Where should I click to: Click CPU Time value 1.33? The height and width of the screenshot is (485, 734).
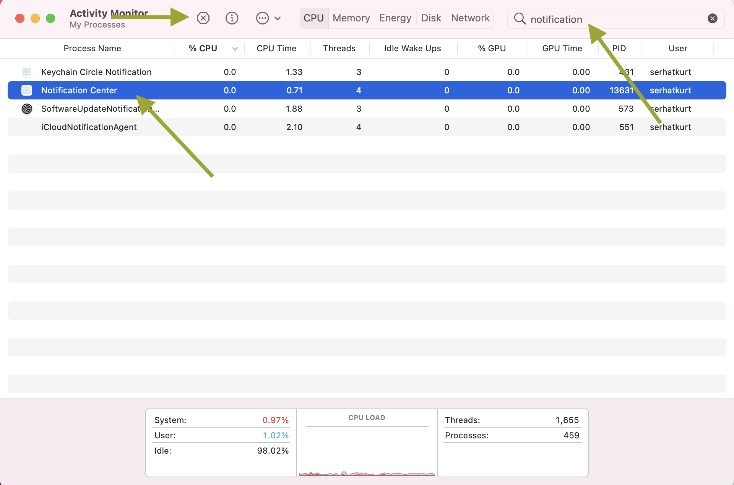pyautogui.click(x=294, y=72)
